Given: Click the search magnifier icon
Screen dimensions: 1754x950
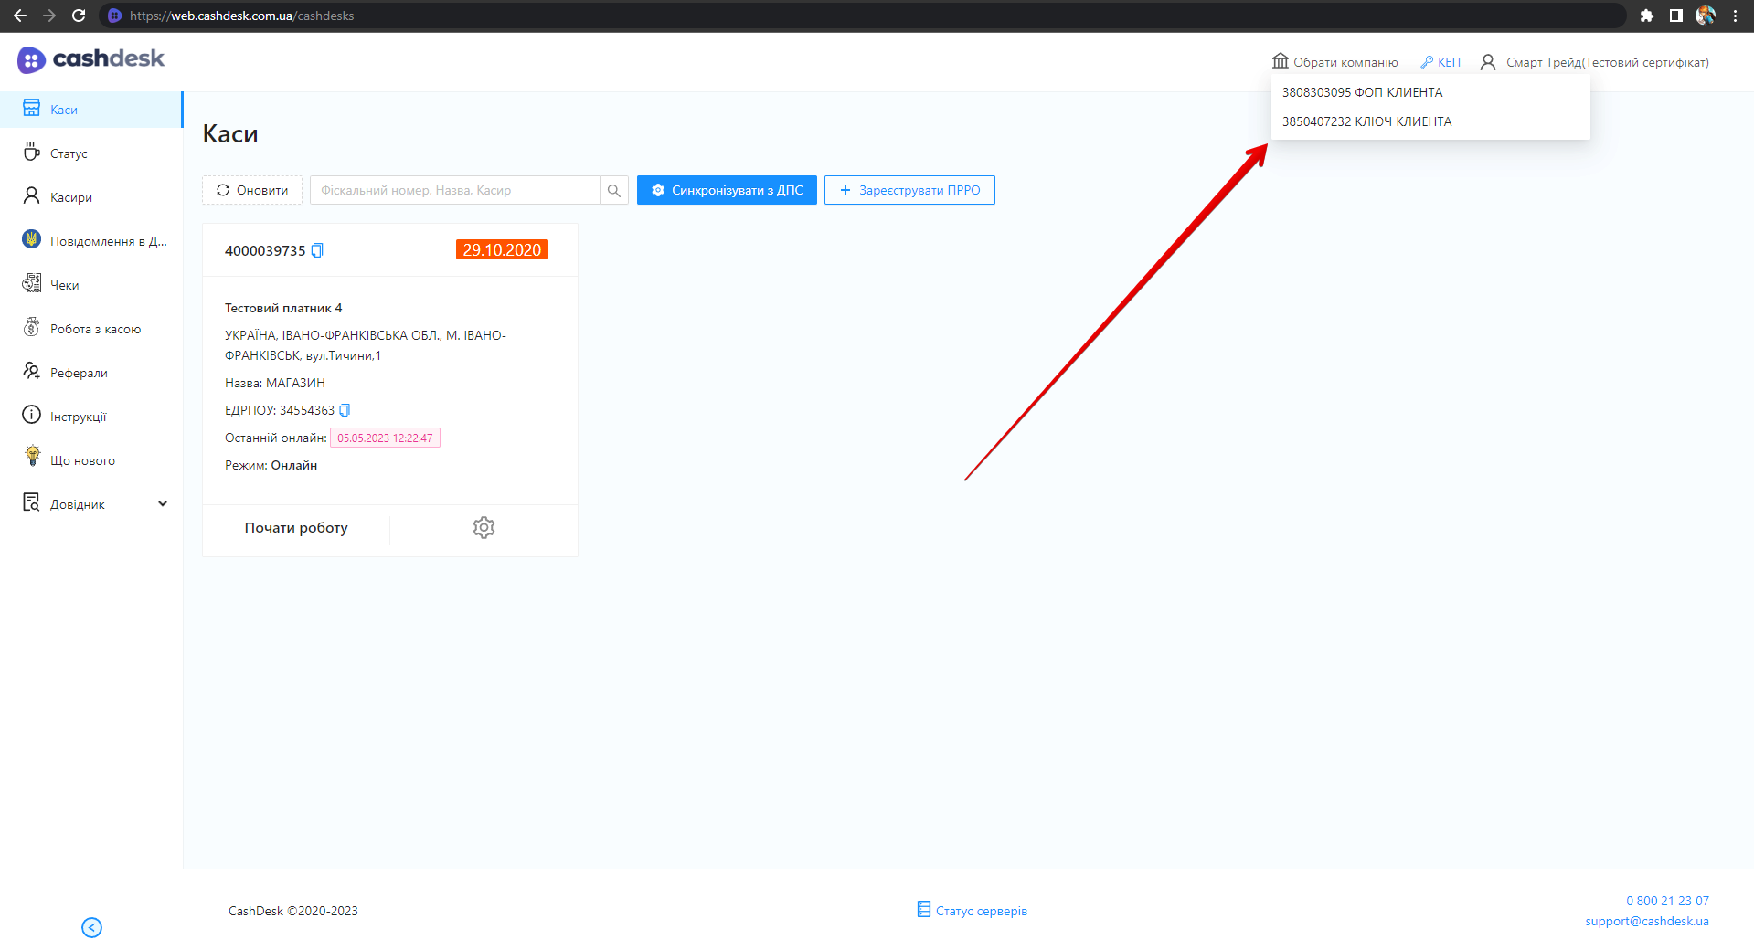Looking at the screenshot, I should click(614, 190).
